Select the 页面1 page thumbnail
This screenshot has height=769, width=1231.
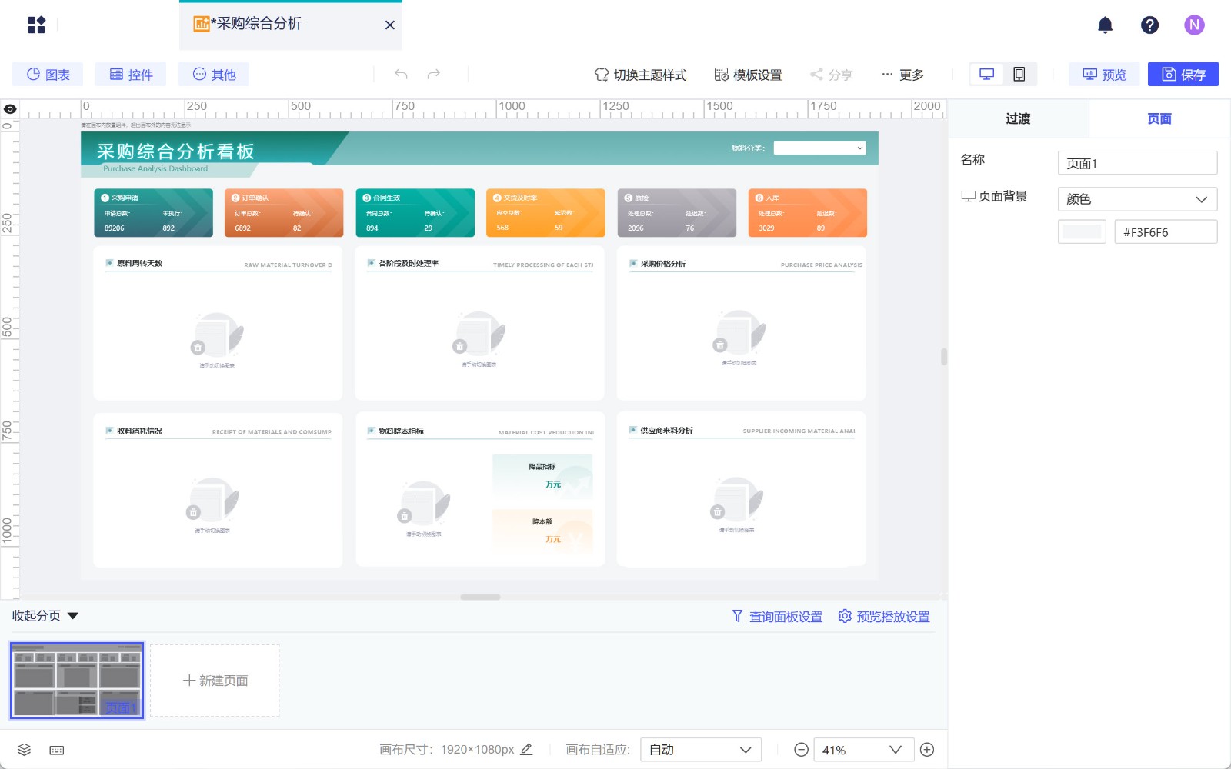coord(77,681)
